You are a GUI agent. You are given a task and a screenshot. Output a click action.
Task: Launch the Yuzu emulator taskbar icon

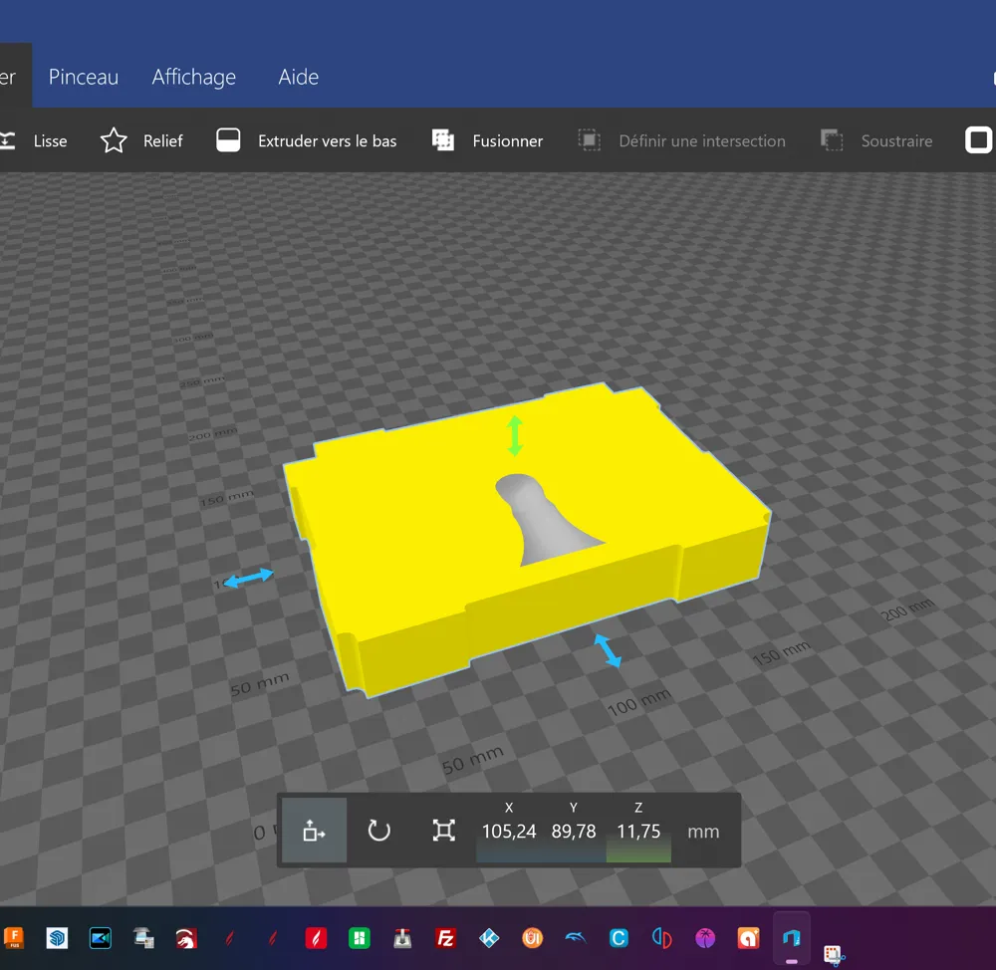662,938
